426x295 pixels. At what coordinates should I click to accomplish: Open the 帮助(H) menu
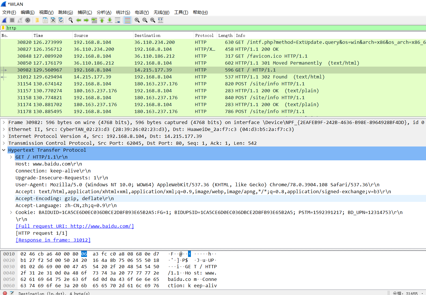pyautogui.click(x=200, y=12)
